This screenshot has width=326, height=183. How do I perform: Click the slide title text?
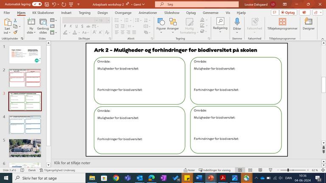[175, 50]
